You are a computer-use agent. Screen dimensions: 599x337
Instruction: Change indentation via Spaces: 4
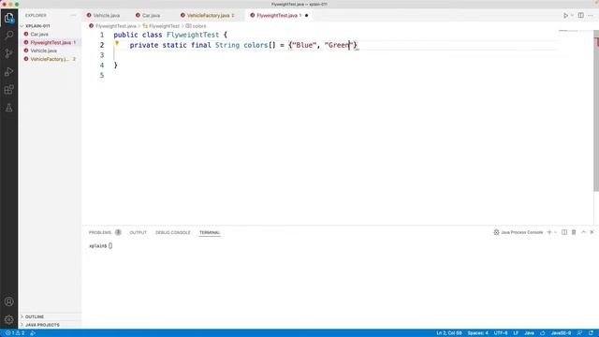477,333
